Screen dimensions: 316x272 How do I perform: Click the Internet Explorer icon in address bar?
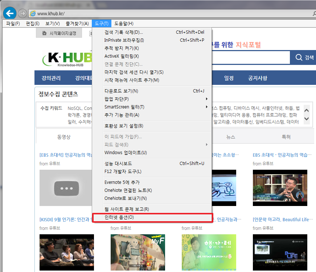33,13
